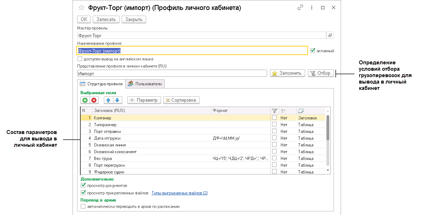
Task: Sort by the Заголовок (RUS) column header
Action: coord(151,111)
